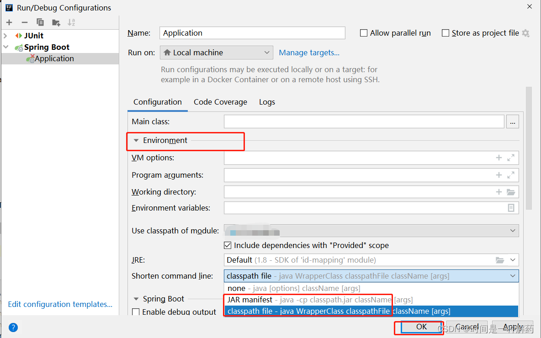
Task: Expand the JUnit tree node
Action: [5, 36]
